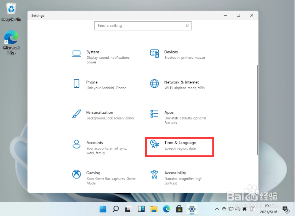
Task: Open the Accessibility figure icon
Action: 154,174
